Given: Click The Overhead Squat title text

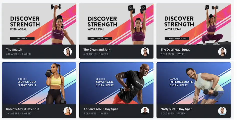Looking at the screenshot, I should coord(175,50).
